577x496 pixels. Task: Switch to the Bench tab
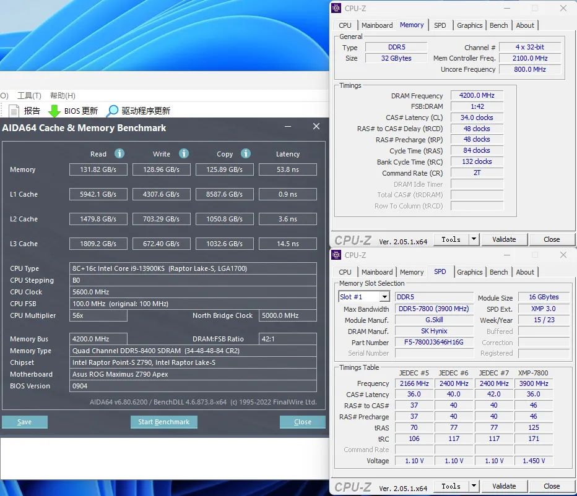tap(498, 25)
